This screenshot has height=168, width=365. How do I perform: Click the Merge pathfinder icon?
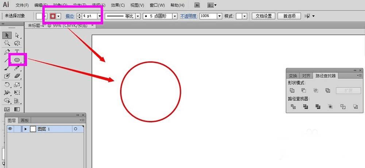[318, 107]
